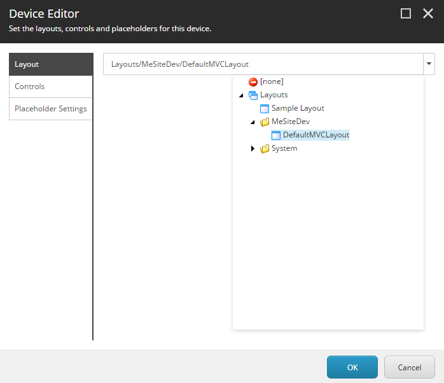Select the MeSiteDev folder label
The width and height of the screenshot is (444, 383).
point(291,122)
